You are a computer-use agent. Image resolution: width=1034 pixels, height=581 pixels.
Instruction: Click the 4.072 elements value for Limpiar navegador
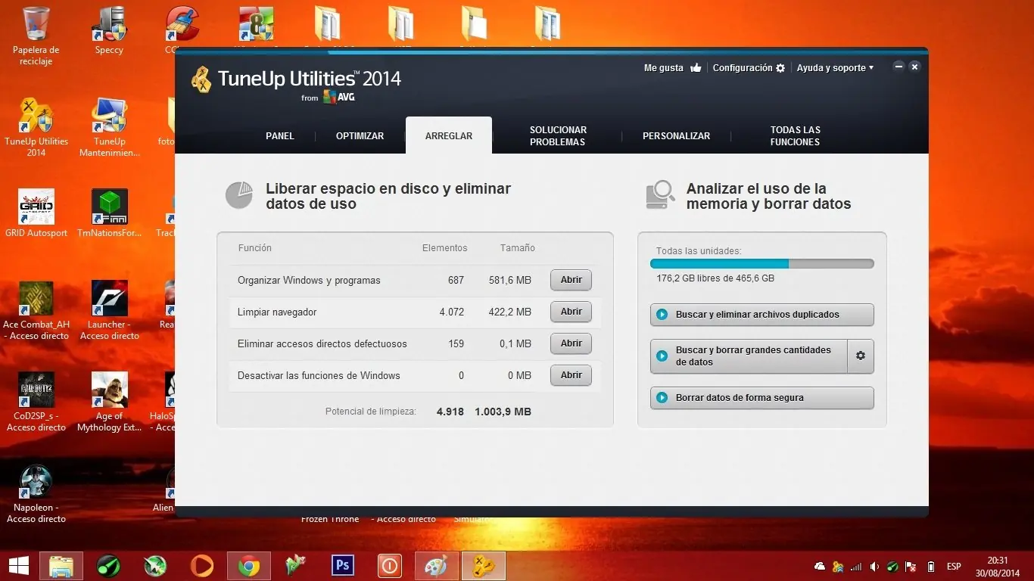(452, 312)
